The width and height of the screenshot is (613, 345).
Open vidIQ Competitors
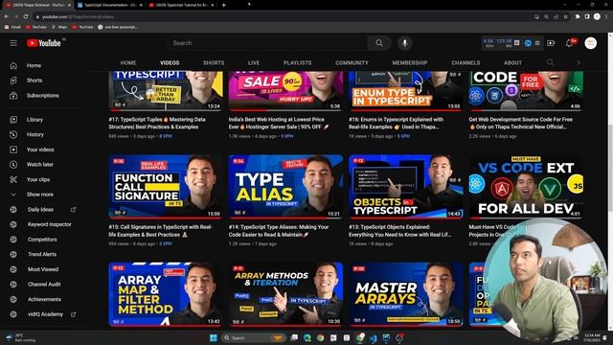[x=43, y=240]
